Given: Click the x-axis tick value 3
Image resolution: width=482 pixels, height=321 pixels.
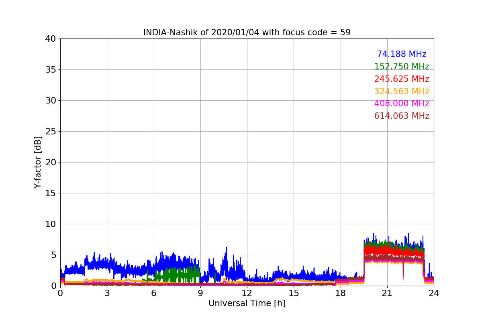Looking at the screenshot, I should pos(107,293).
